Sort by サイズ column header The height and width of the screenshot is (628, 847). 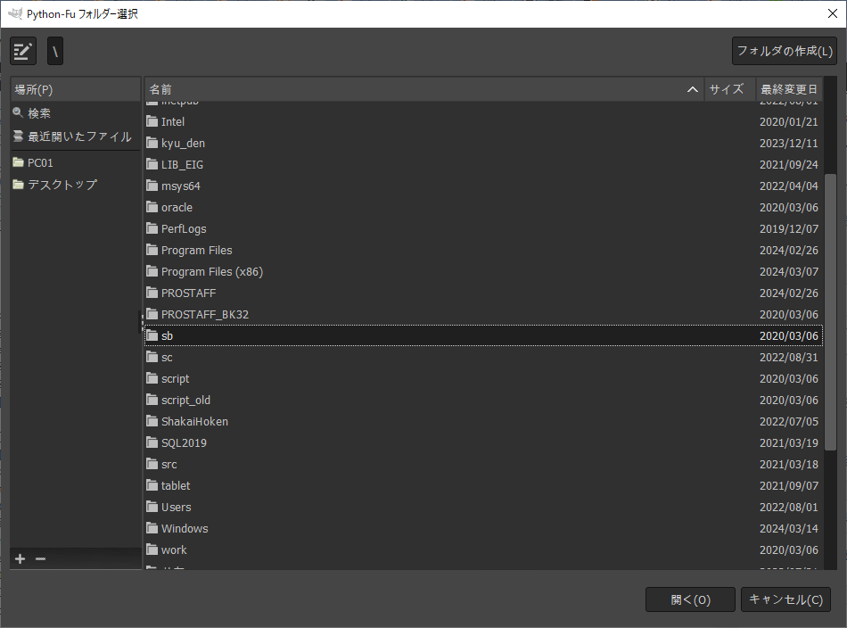[x=726, y=89]
